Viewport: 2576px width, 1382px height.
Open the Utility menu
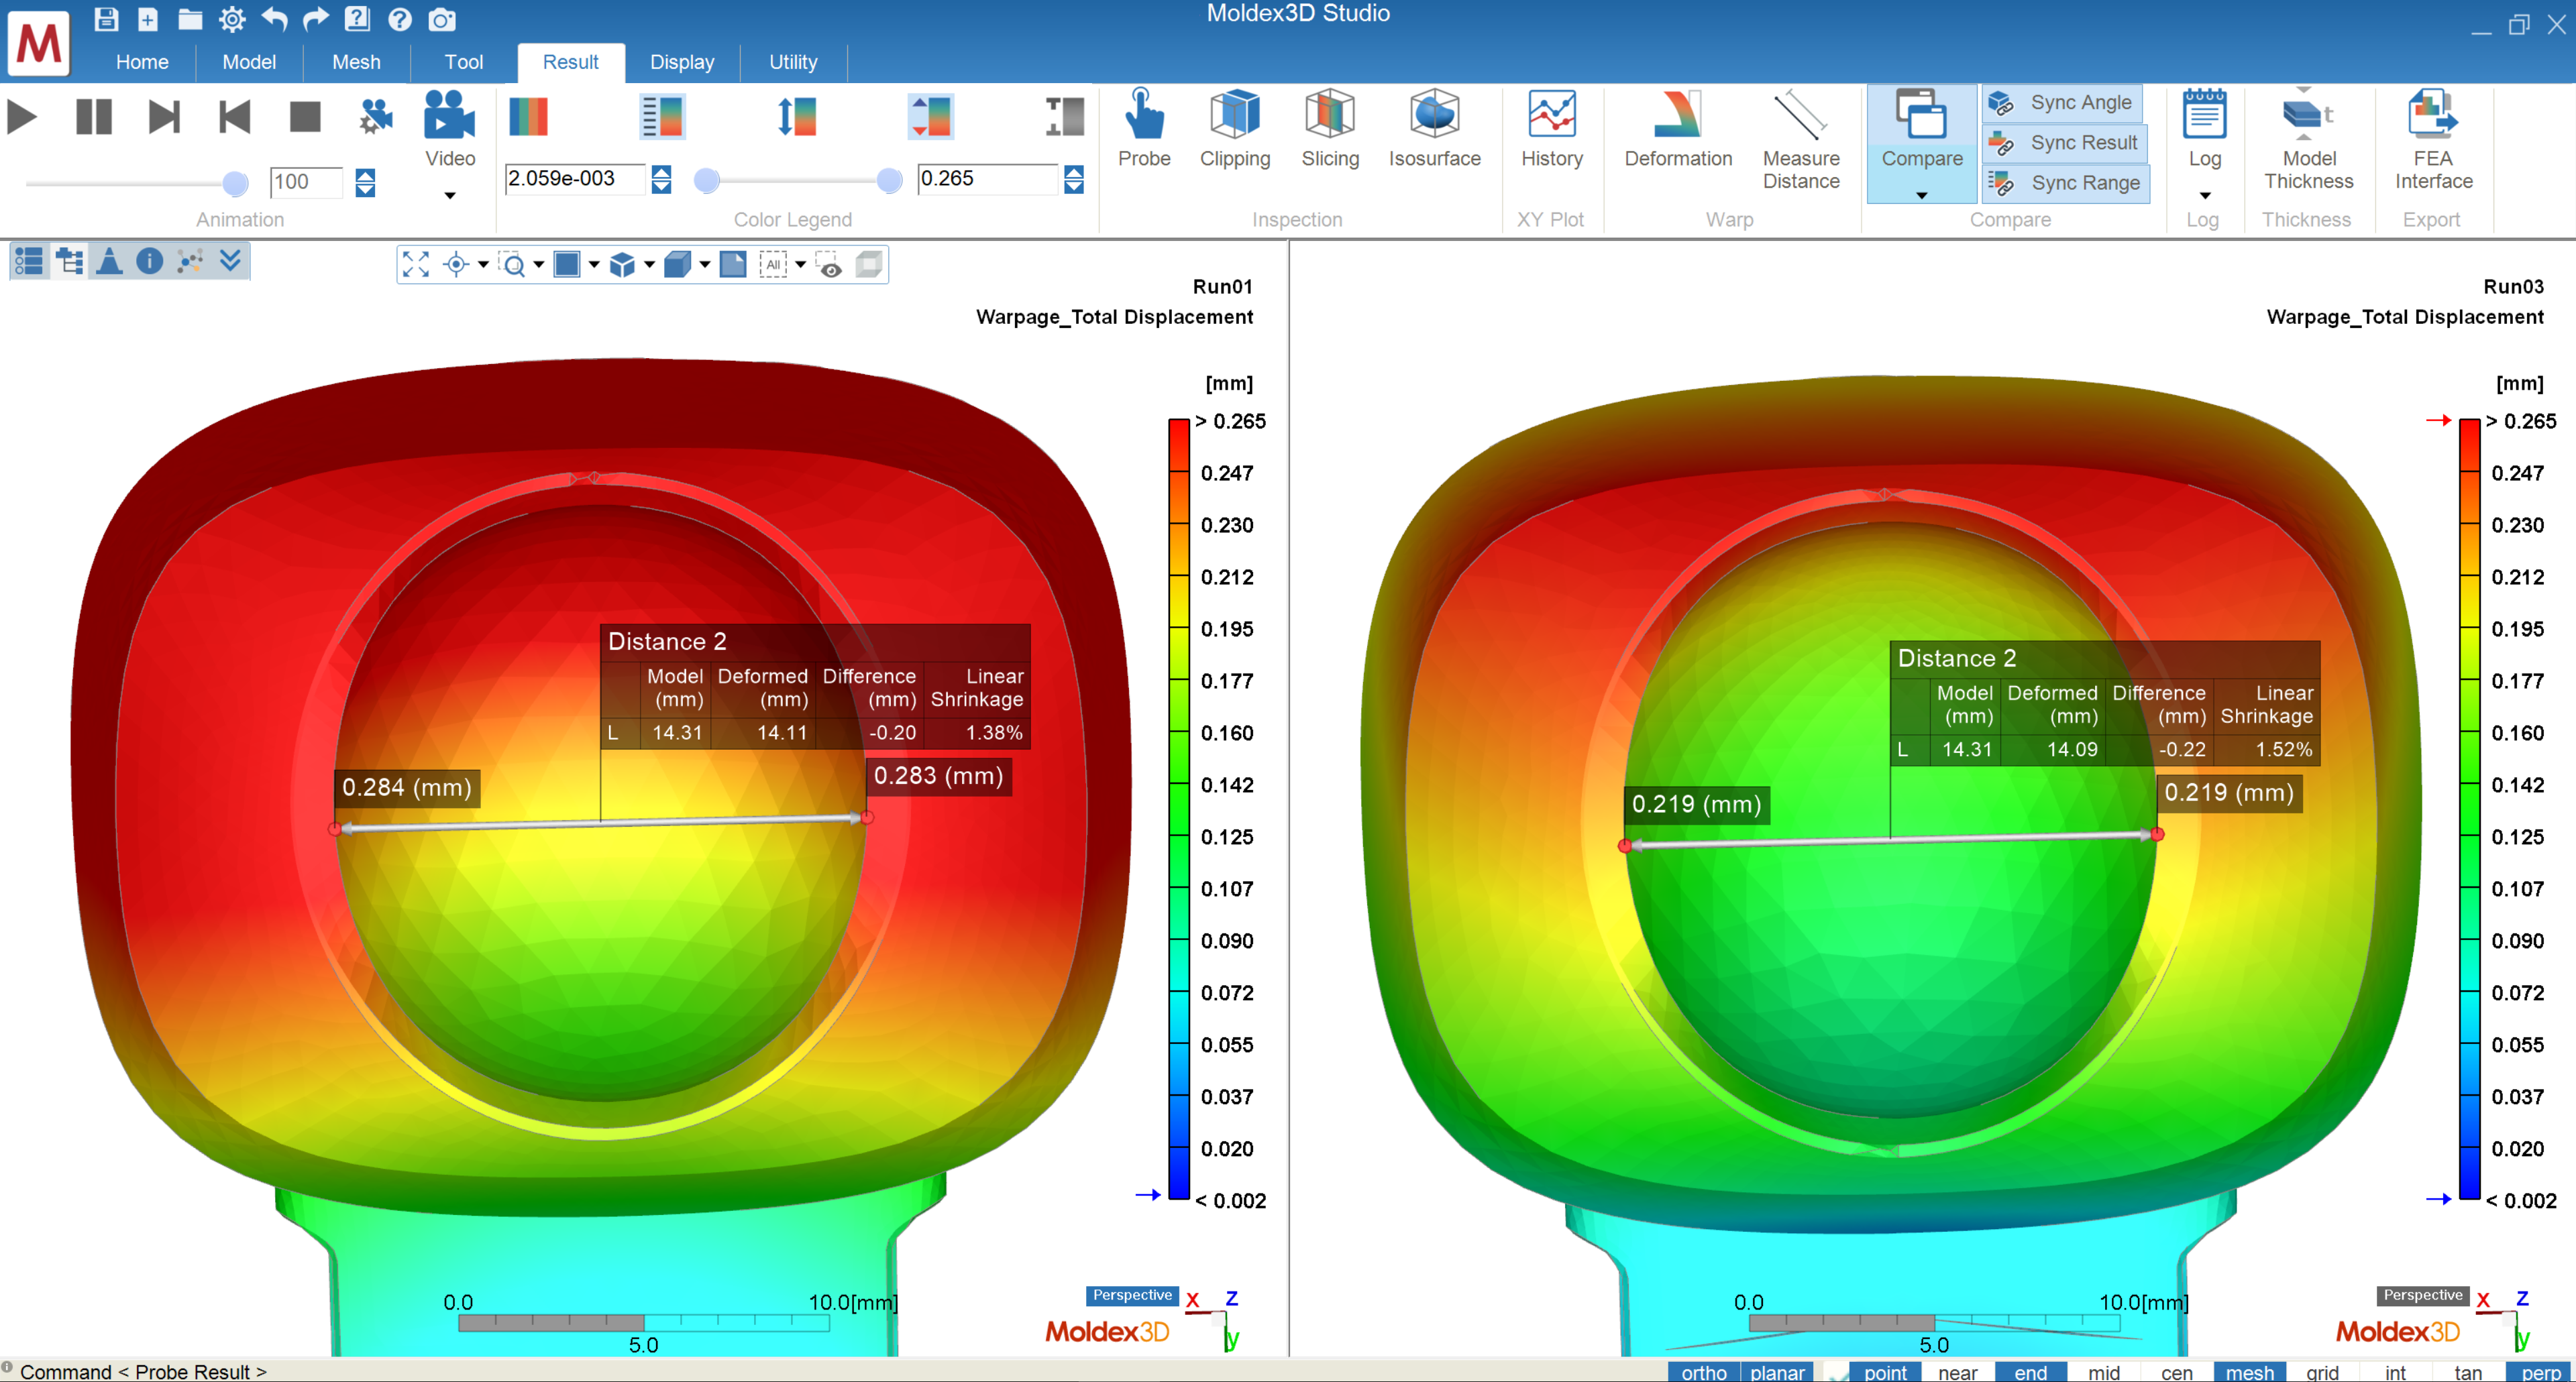point(792,62)
